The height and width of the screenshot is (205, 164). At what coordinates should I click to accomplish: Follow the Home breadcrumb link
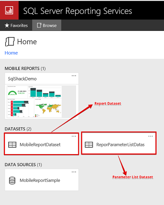[11, 53]
